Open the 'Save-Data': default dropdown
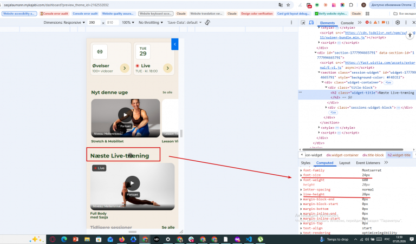This screenshot has height=244, width=416. pyautogui.click(x=184, y=23)
